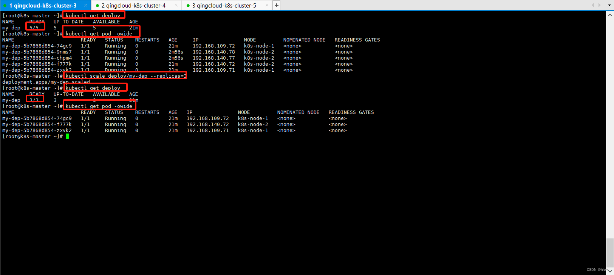Viewport: 614px width, 275px height.
Task: Add a new session tab with the plus button
Action: pos(277,5)
